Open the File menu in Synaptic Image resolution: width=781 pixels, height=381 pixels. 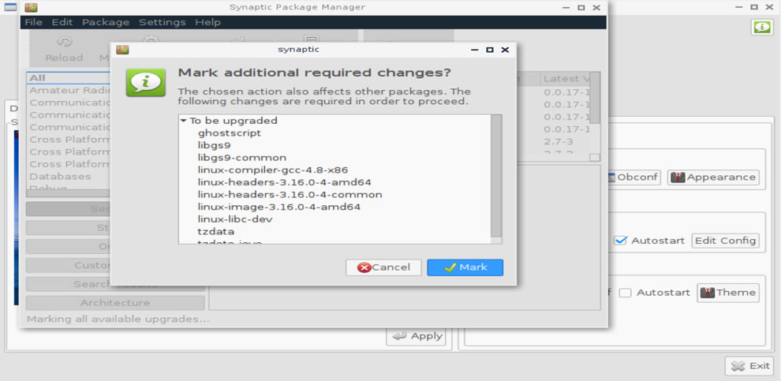[33, 22]
